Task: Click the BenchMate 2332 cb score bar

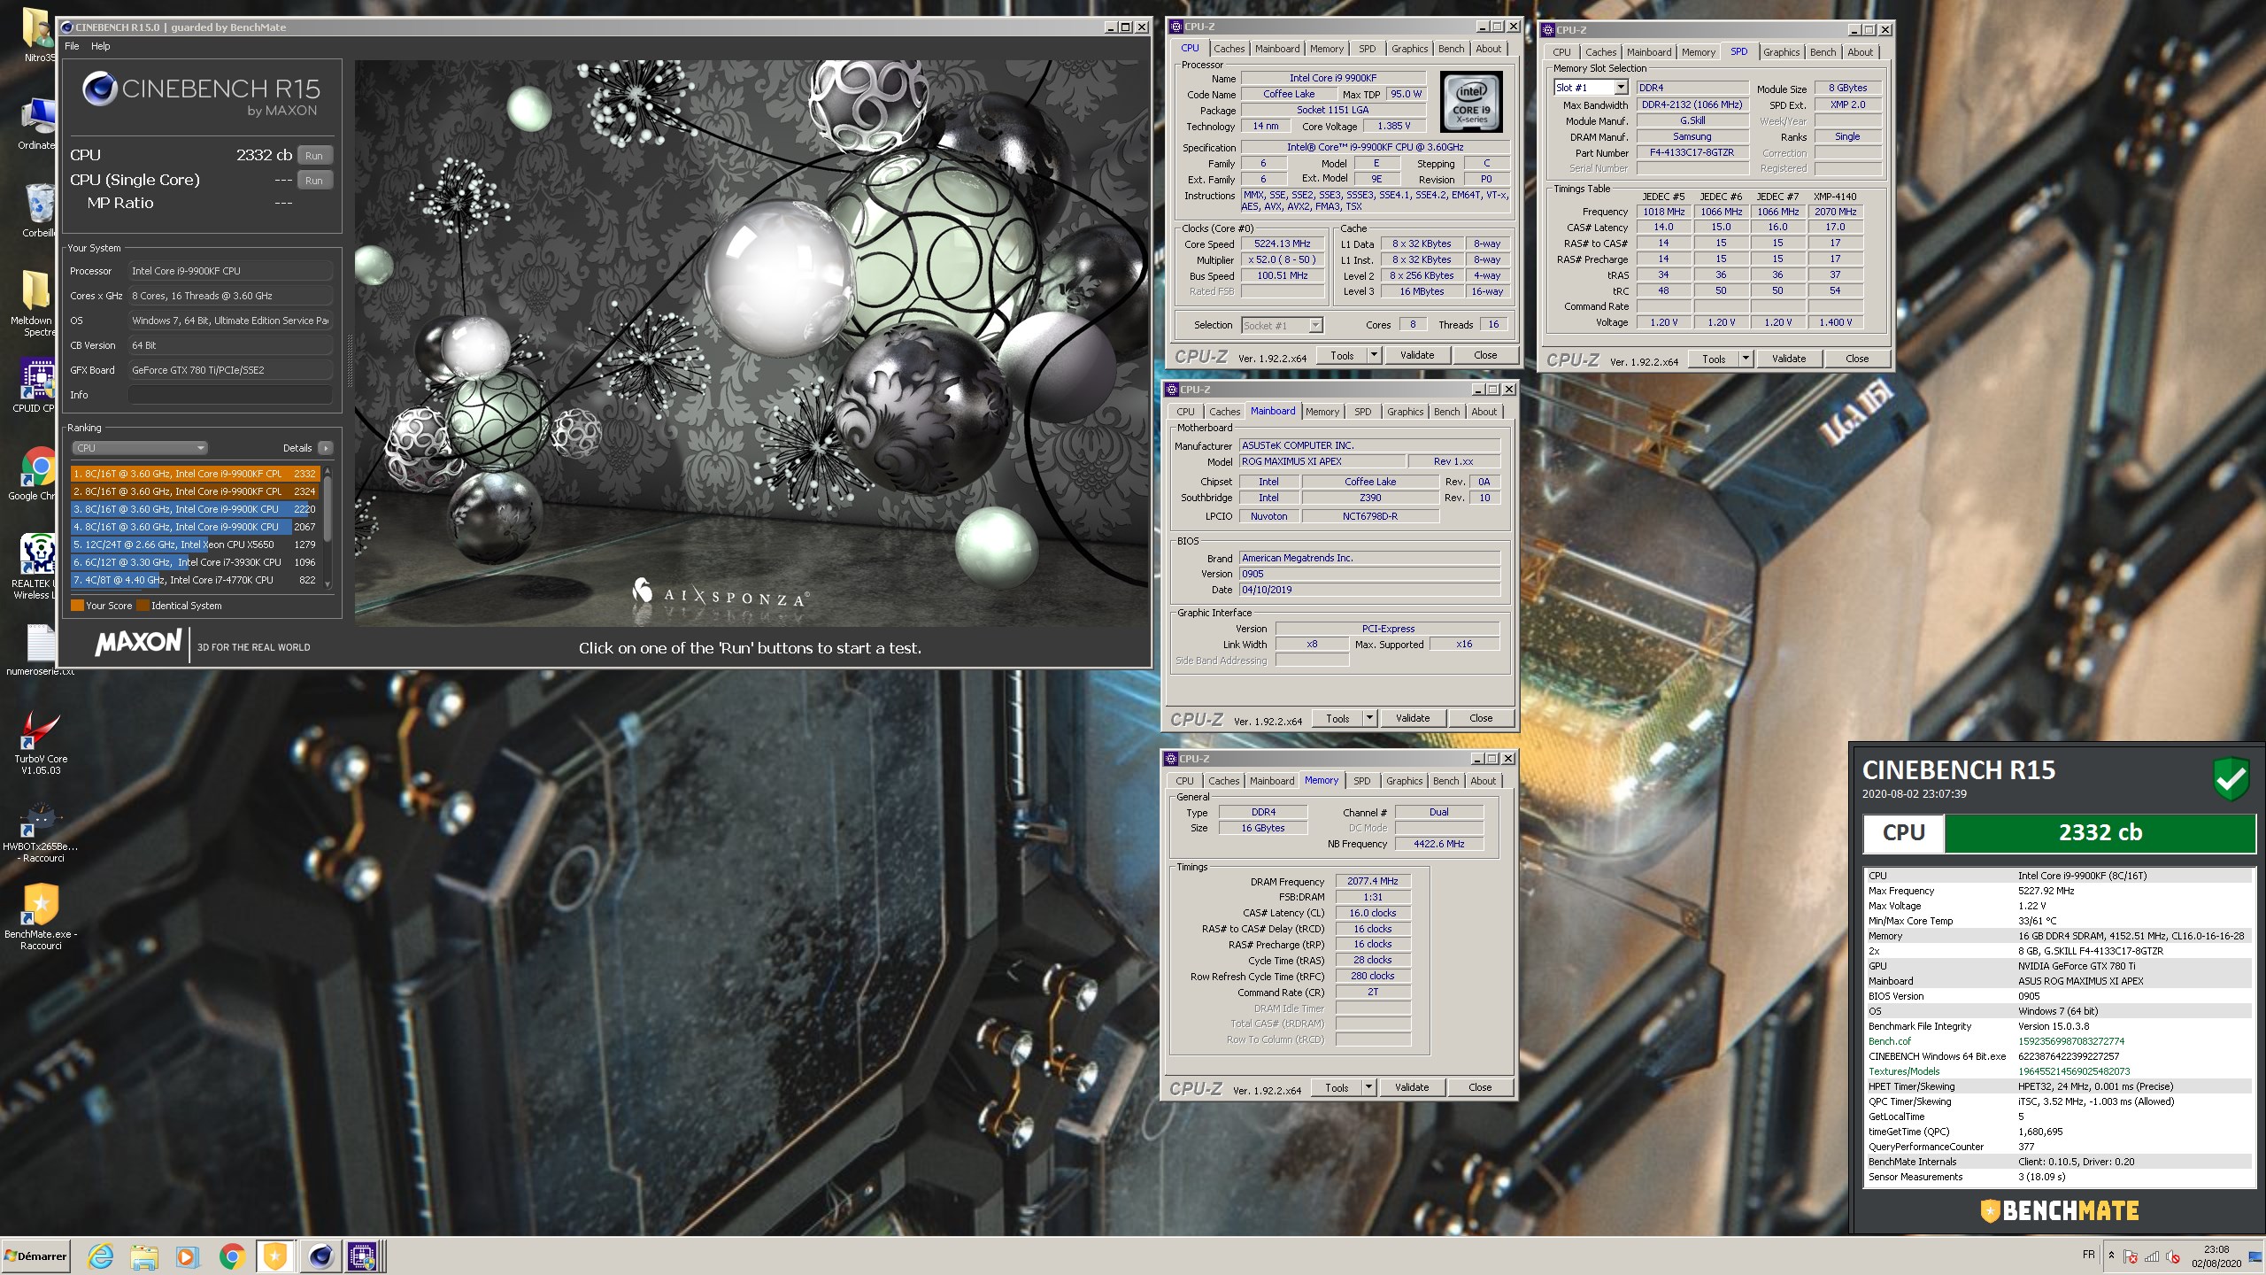Action: (2100, 832)
